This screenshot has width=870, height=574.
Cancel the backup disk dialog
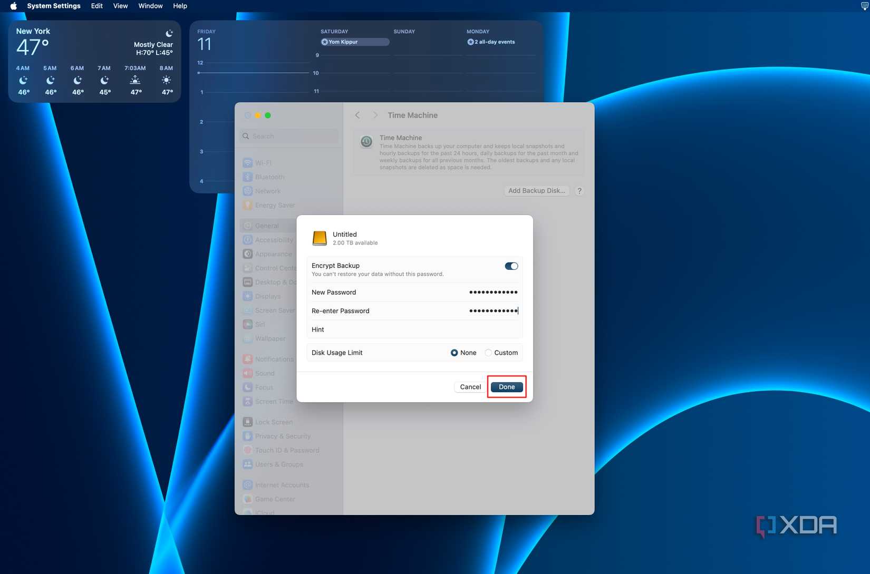pyautogui.click(x=470, y=387)
